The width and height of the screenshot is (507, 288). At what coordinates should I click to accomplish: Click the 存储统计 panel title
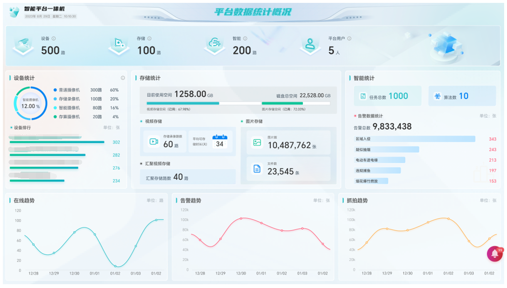pos(150,78)
